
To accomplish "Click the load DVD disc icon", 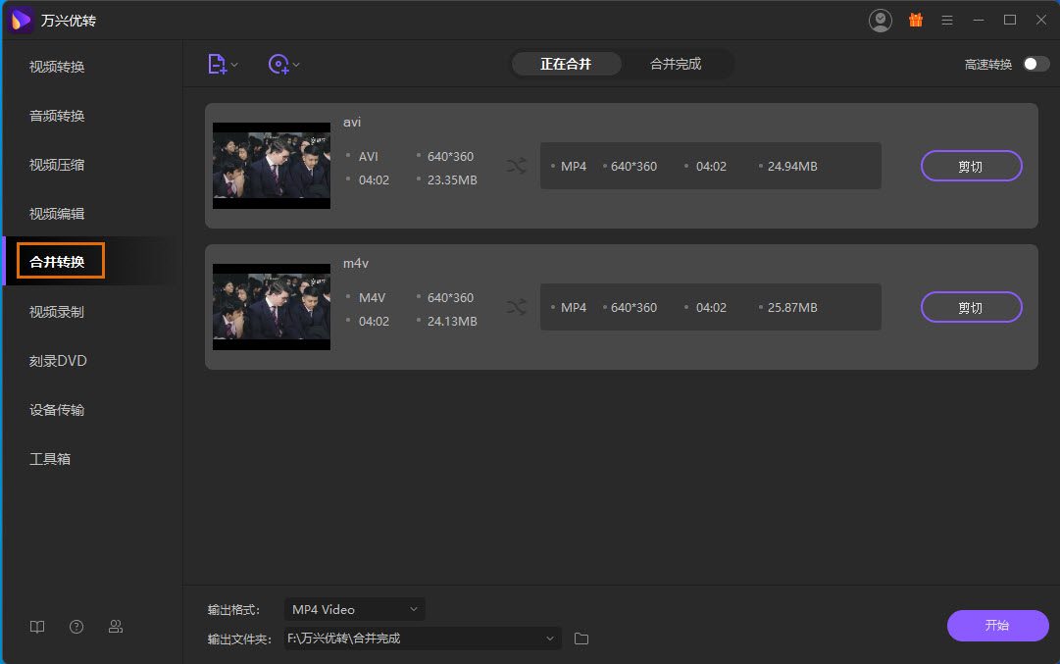I will pos(278,65).
